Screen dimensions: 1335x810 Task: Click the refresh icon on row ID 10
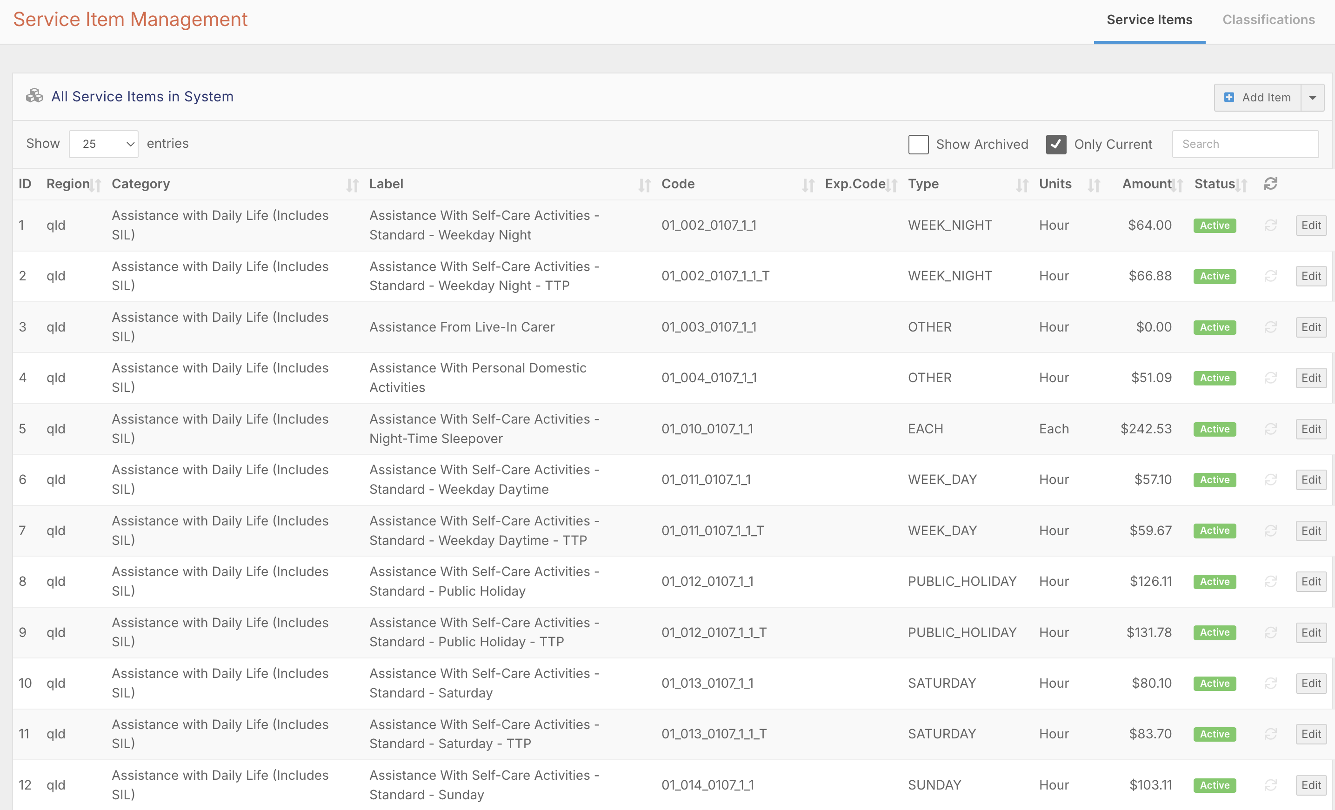(x=1270, y=684)
